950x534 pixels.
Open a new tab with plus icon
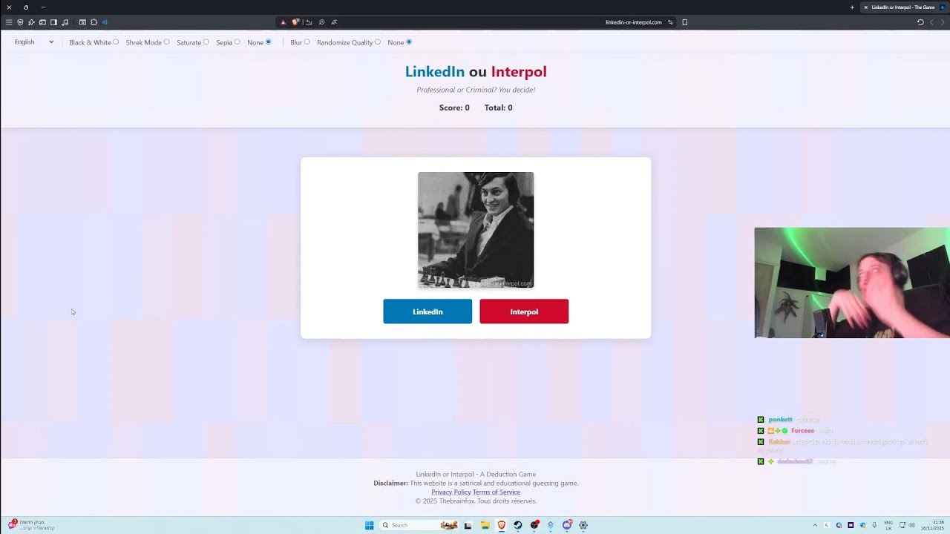click(x=852, y=7)
